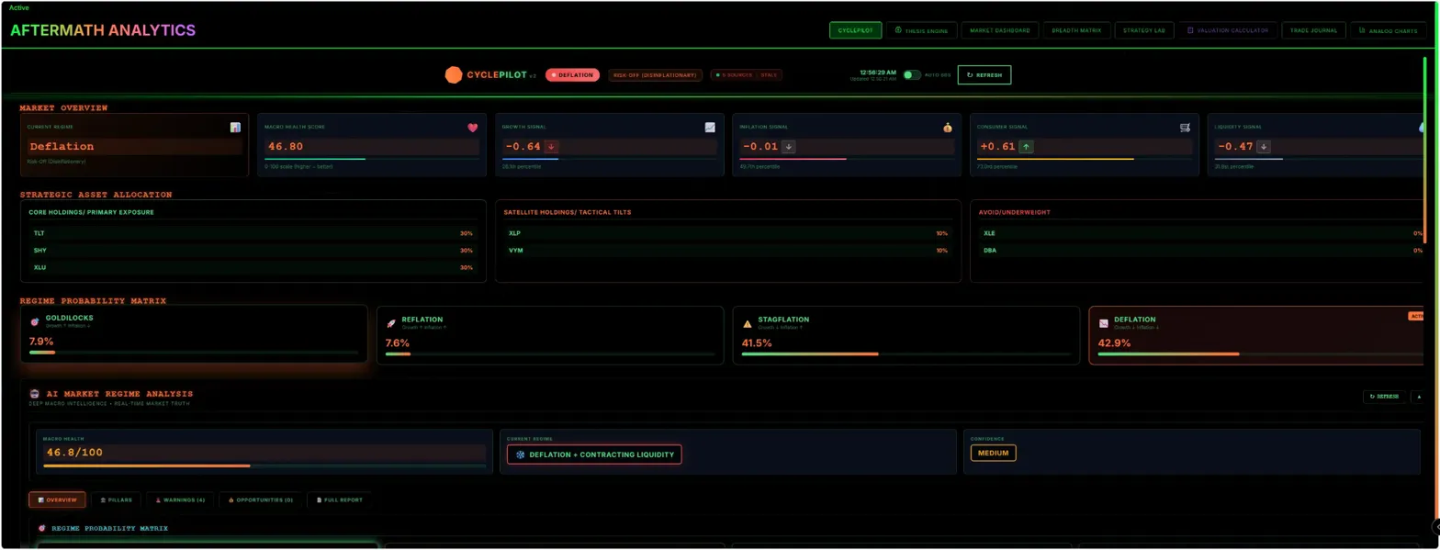Click the Deflation + Contracting Liquidity badge
Image resolution: width=1440 pixels, height=550 pixels.
click(x=594, y=454)
